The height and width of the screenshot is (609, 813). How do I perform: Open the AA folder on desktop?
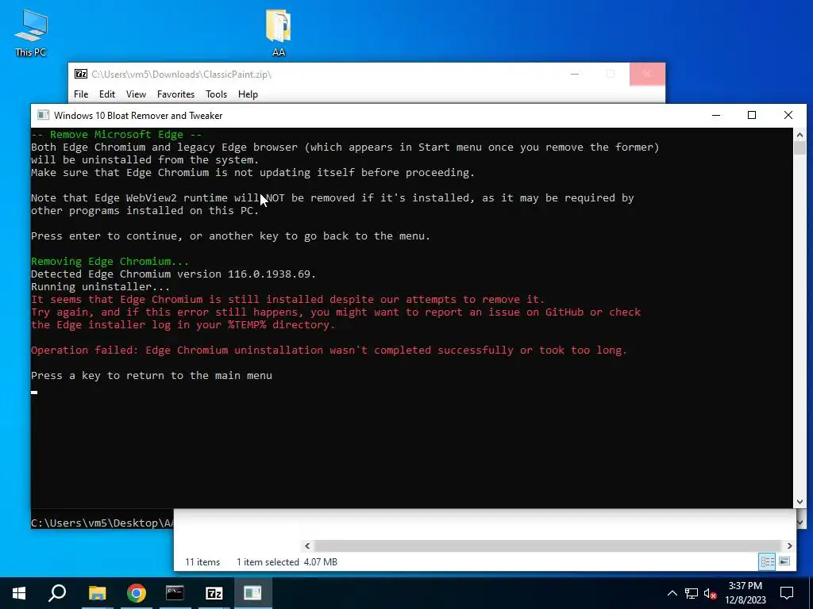click(x=279, y=33)
